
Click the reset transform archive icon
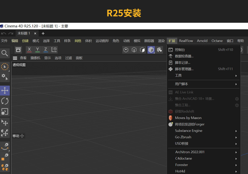[x=18, y=50]
